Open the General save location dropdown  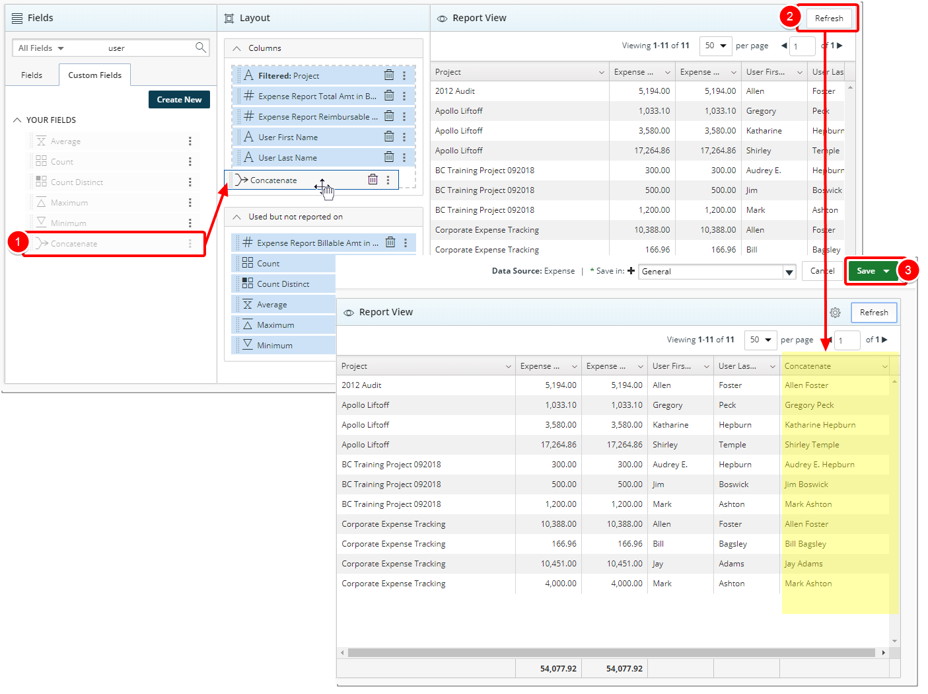(x=789, y=272)
